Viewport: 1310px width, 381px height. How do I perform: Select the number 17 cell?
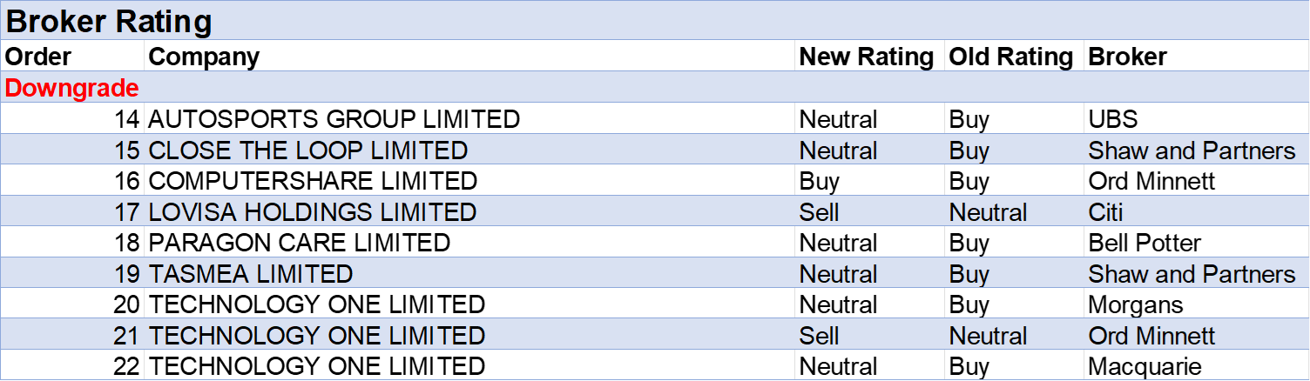pos(126,212)
